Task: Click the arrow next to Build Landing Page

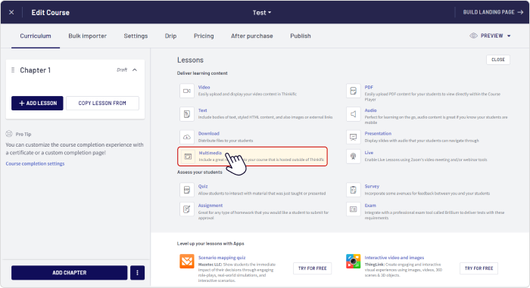Action: click(x=521, y=12)
